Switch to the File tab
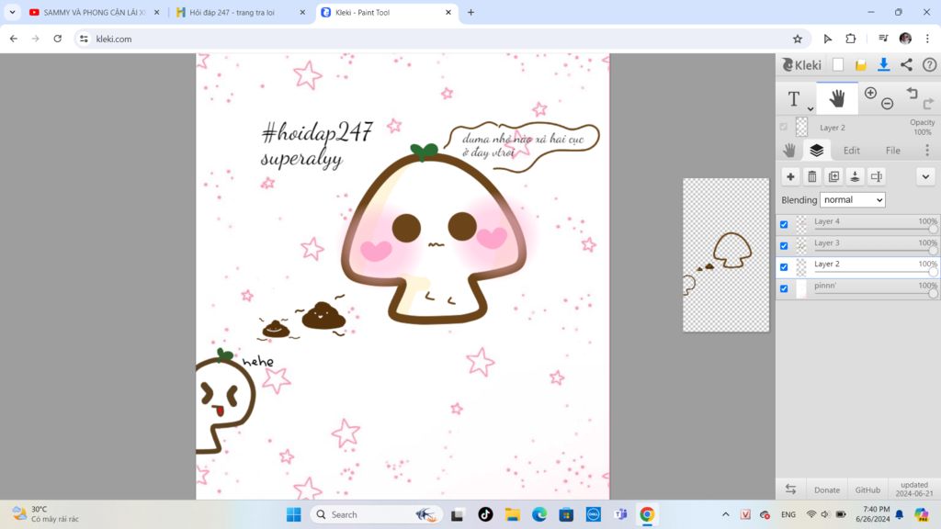This screenshot has height=529, width=941. [x=893, y=151]
